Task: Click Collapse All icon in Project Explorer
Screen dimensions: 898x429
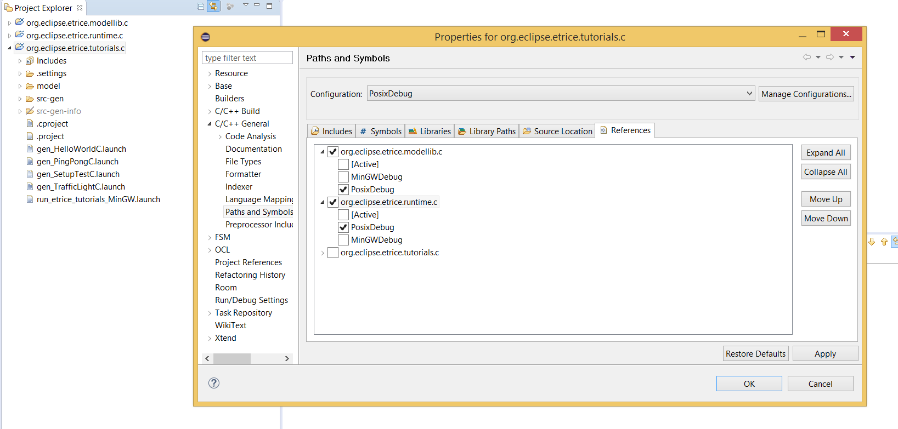Action: pos(201,7)
